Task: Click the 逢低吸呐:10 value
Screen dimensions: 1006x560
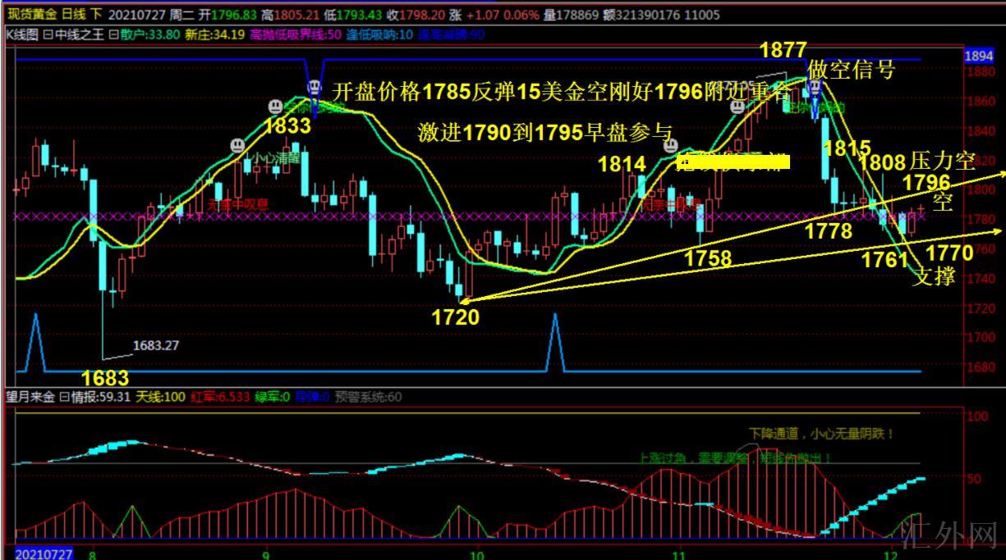Action: click(x=380, y=34)
